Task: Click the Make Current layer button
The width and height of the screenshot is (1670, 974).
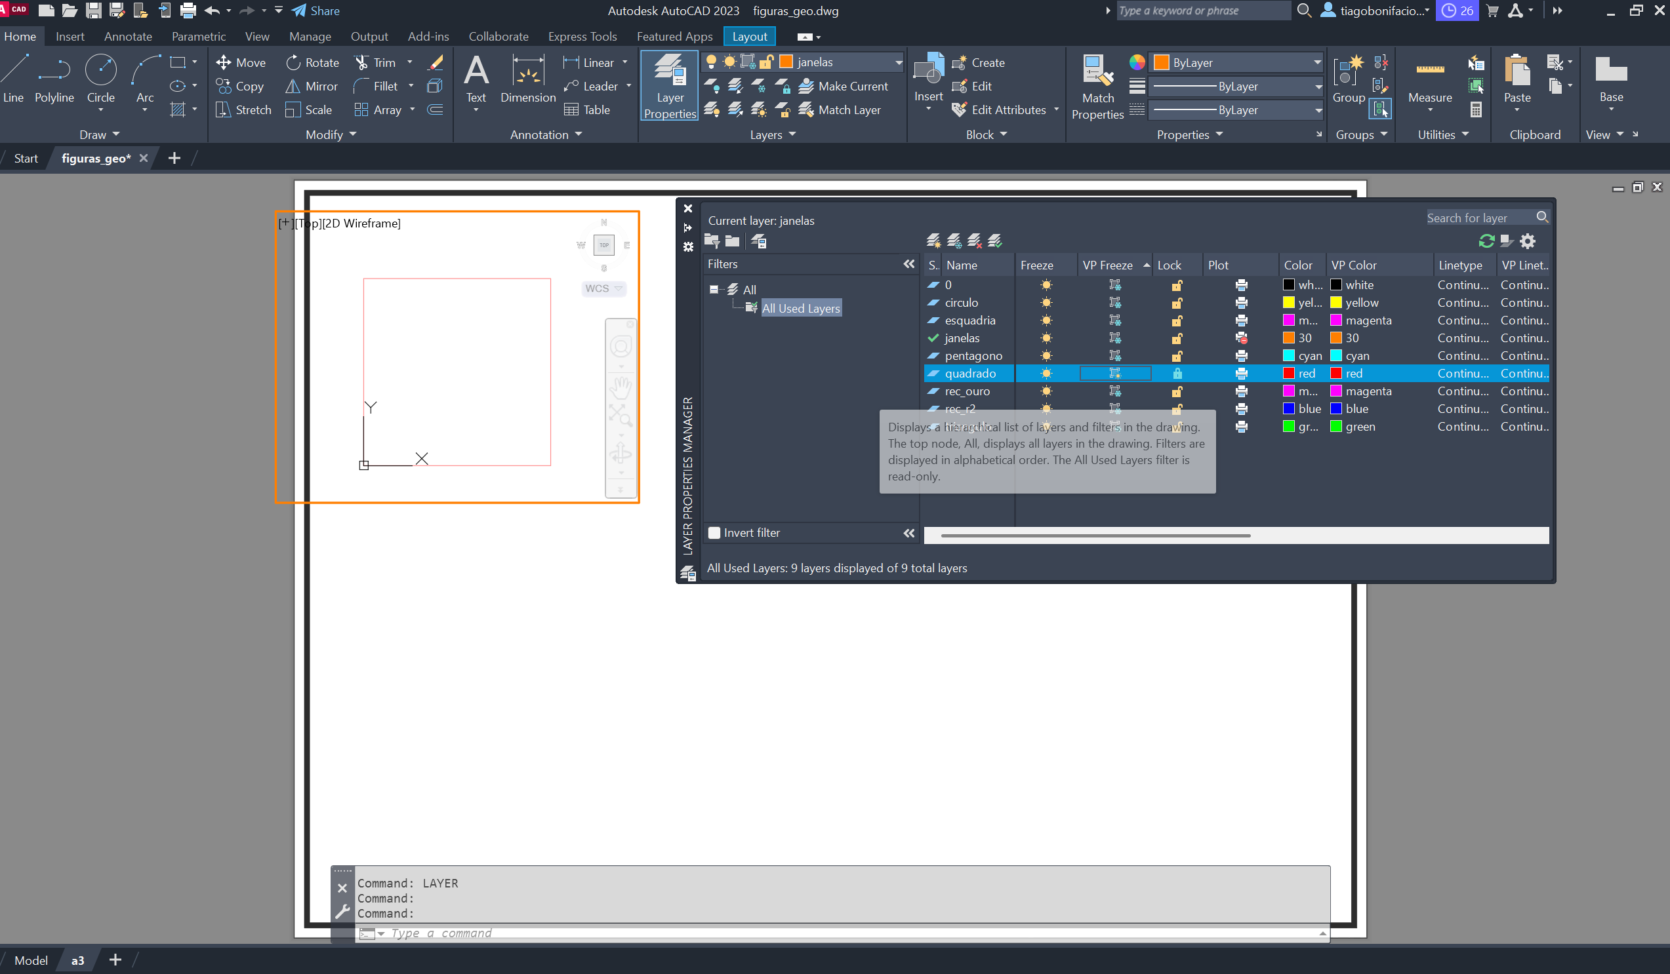Action: pyautogui.click(x=843, y=86)
